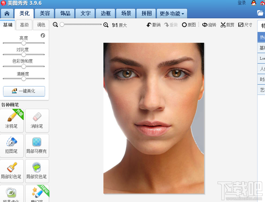This screenshot has height=202, width=265.
Task: Select the 局部彩色笔 color brush
Action: [x=12, y=171]
